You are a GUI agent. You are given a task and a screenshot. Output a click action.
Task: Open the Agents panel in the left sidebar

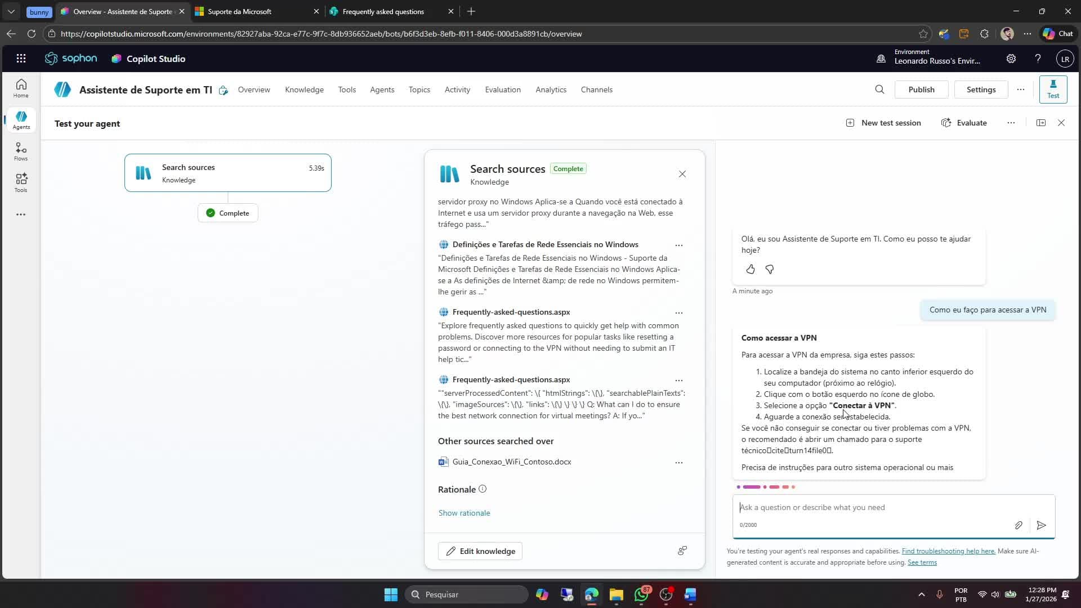pyautogui.click(x=21, y=119)
